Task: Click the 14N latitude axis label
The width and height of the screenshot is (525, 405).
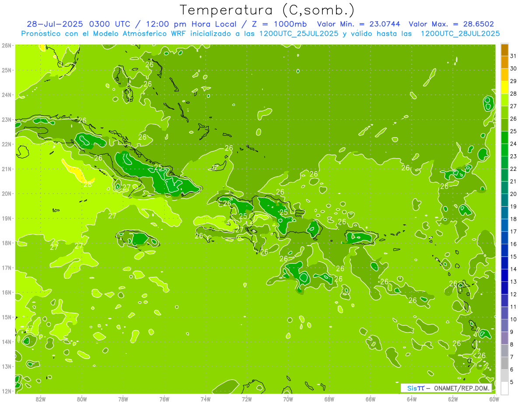Action: tap(6, 342)
